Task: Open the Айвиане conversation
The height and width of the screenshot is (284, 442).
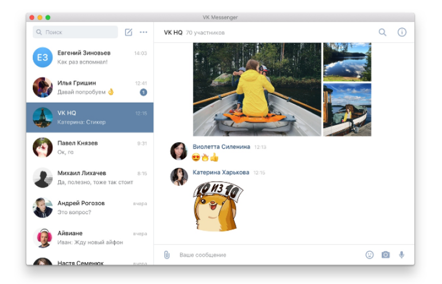Action: [x=90, y=238]
